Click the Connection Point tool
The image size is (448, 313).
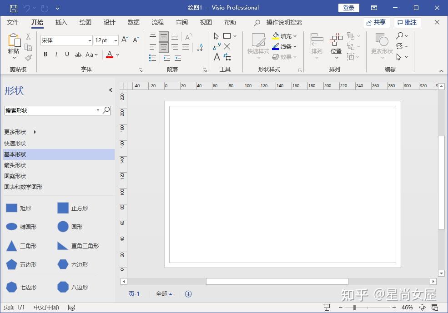click(x=227, y=46)
